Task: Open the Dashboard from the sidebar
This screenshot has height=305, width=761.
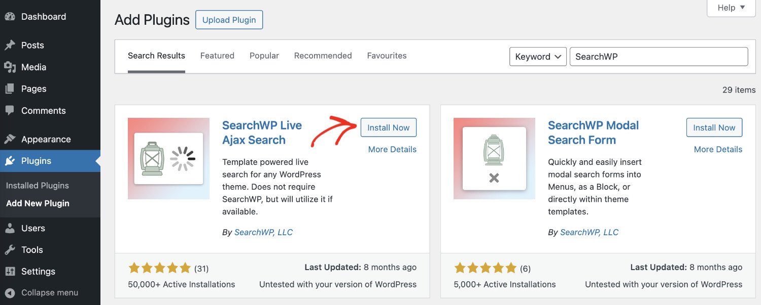Action: coord(43,16)
